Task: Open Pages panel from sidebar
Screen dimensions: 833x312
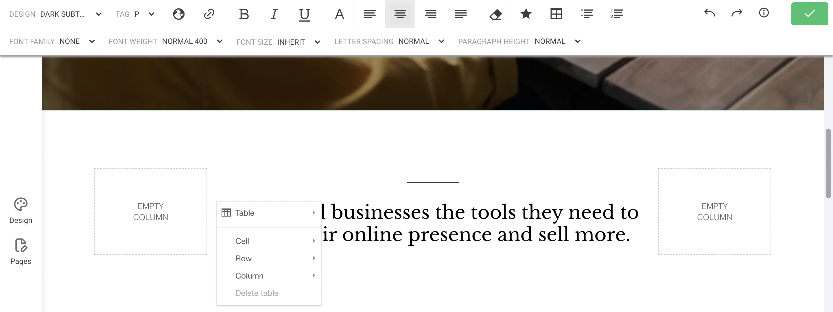Action: pos(21,251)
